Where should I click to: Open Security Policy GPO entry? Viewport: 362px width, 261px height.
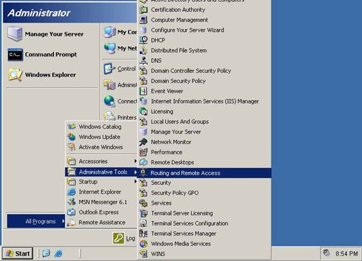205,192
